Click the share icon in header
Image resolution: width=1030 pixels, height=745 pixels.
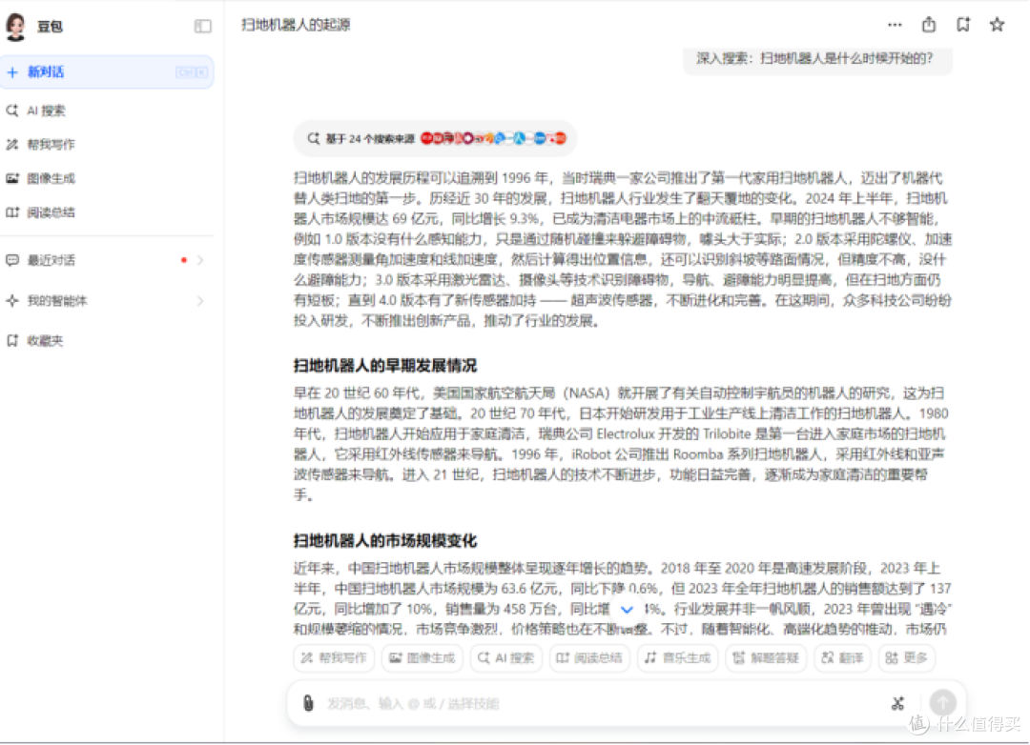point(929,25)
